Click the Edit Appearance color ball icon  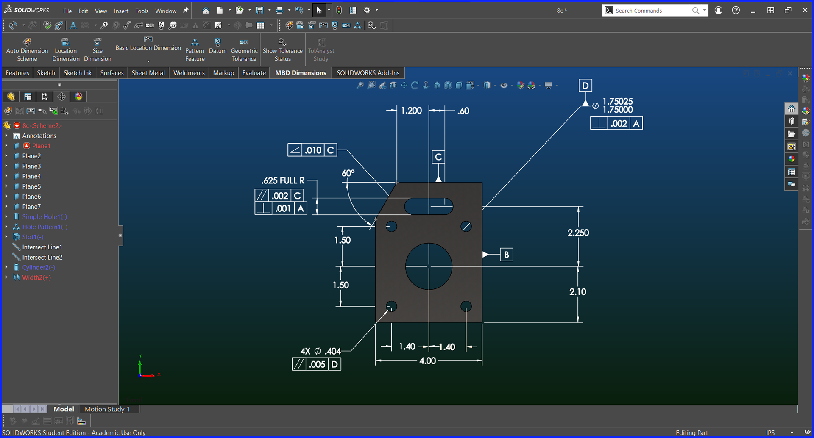click(x=521, y=86)
